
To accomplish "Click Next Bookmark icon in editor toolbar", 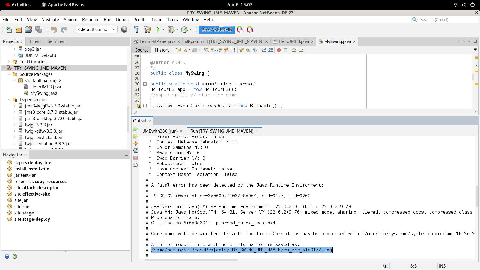I will (248, 50).
